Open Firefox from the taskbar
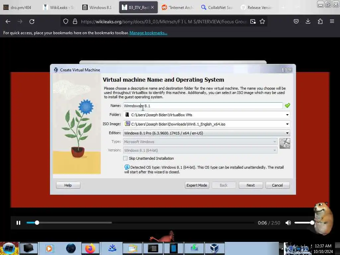This screenshot has width=340, height=255. pyautogui.click(x=90, y=248)
